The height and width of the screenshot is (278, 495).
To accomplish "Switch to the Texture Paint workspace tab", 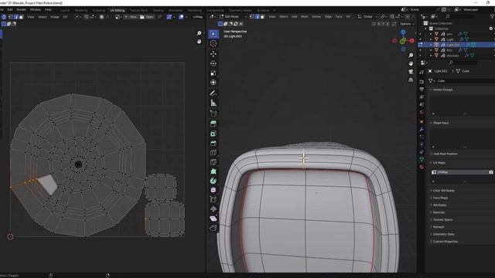I will pos(138,10).
